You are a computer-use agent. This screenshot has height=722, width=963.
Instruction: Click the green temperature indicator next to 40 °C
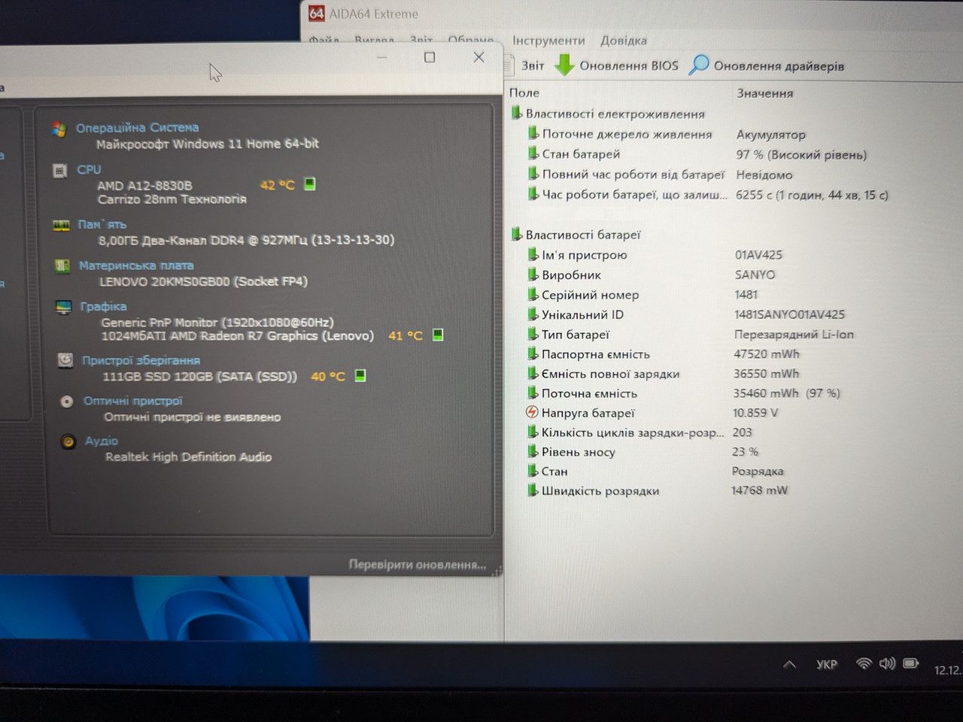[x=360, y=375]
